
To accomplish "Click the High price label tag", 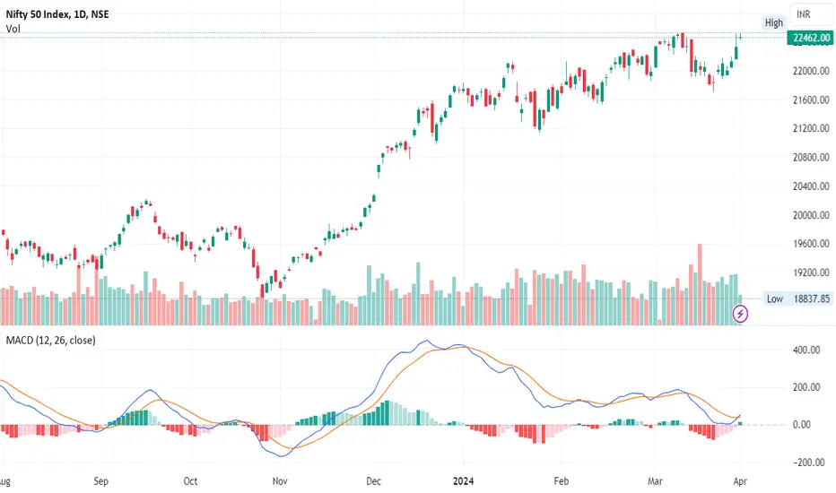I will [x=773, y=22].
